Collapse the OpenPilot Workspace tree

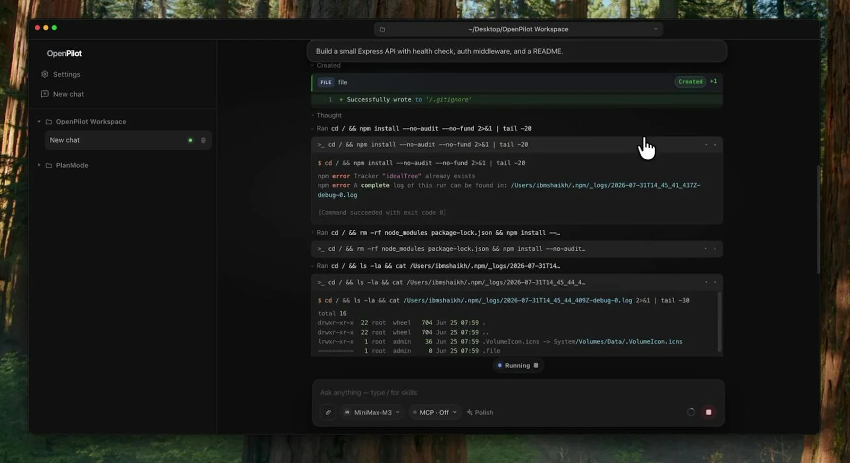[x=39, y=122]
